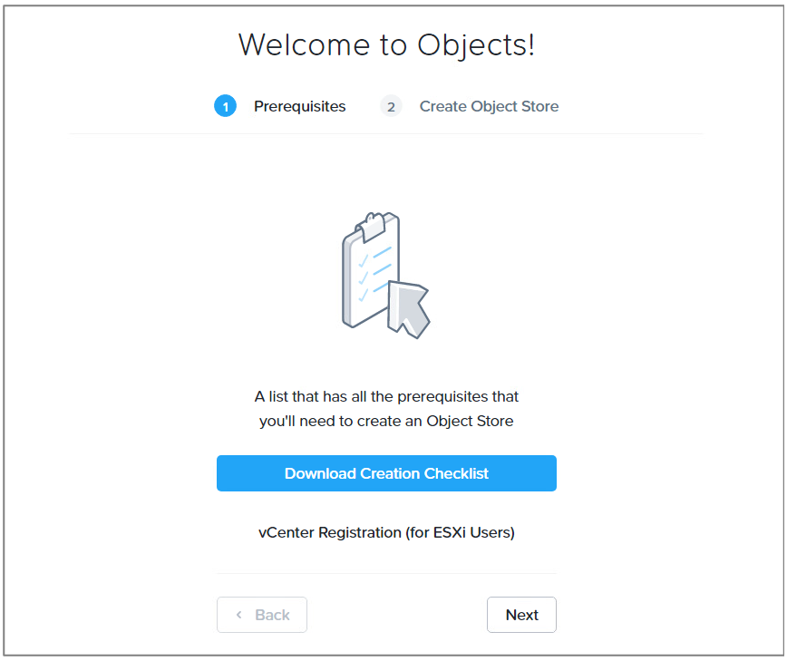Click the Welcome to Objects! heading
The image size is (787, 661).
(386, 45)
